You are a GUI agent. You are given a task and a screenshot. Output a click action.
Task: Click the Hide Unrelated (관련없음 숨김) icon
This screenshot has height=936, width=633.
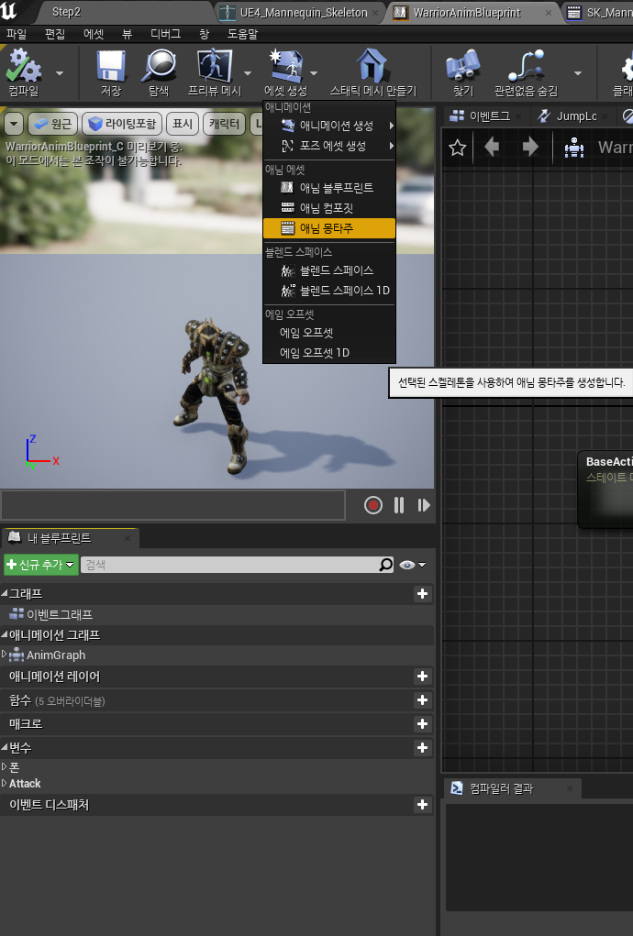[x=526, y=67]
